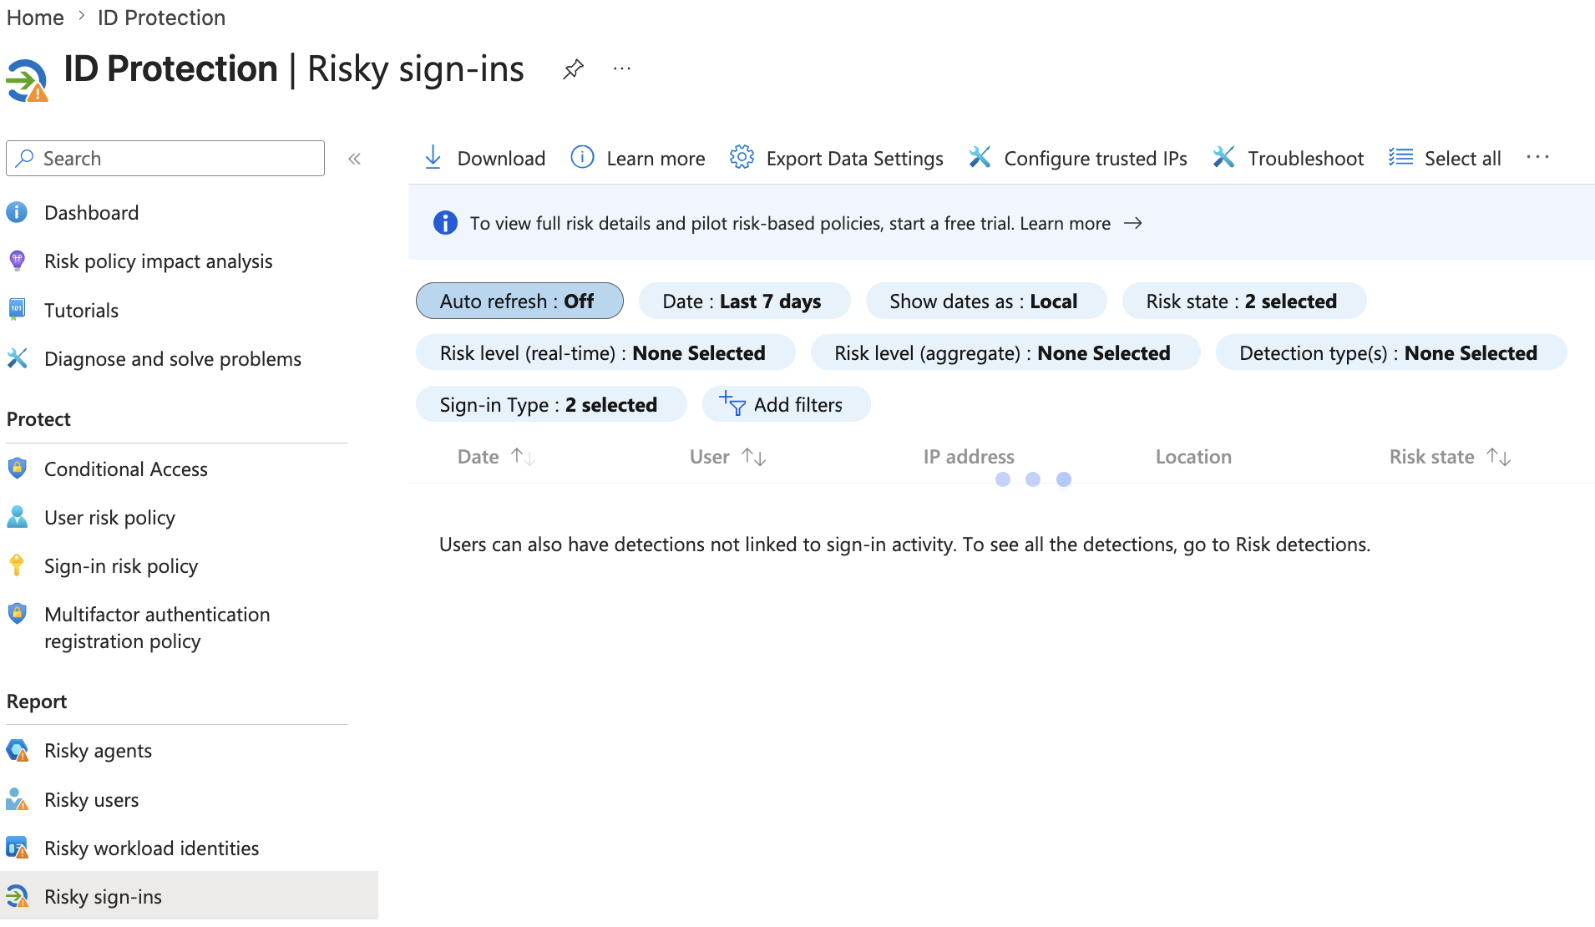
Task: Click the Select all list icon
Action: click(1400, 158)
